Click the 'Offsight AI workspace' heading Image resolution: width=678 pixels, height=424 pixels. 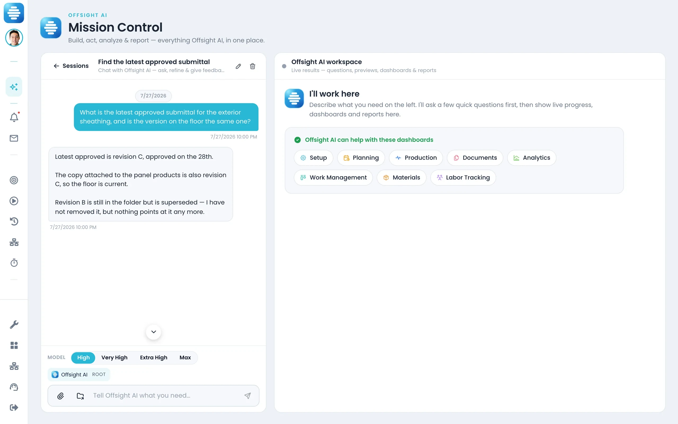click(x=326, y=62)
